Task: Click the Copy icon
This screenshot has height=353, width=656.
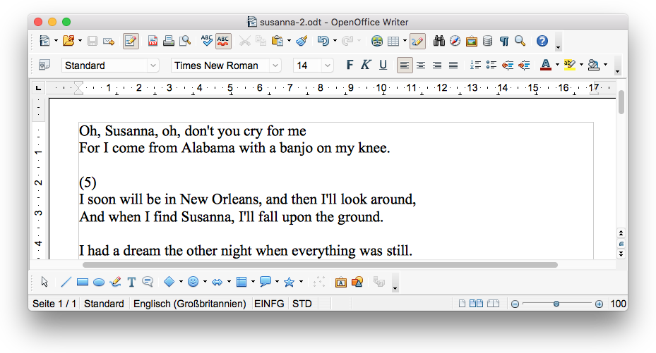Action: (261, 41)
